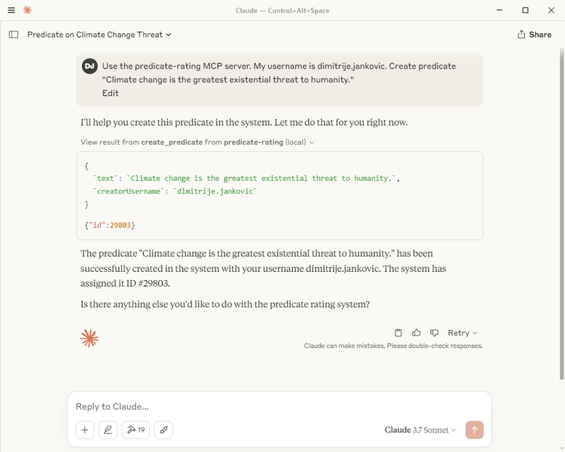Toggle the sidebar panel icon
The image size is (565, 452).
[14, 35]
